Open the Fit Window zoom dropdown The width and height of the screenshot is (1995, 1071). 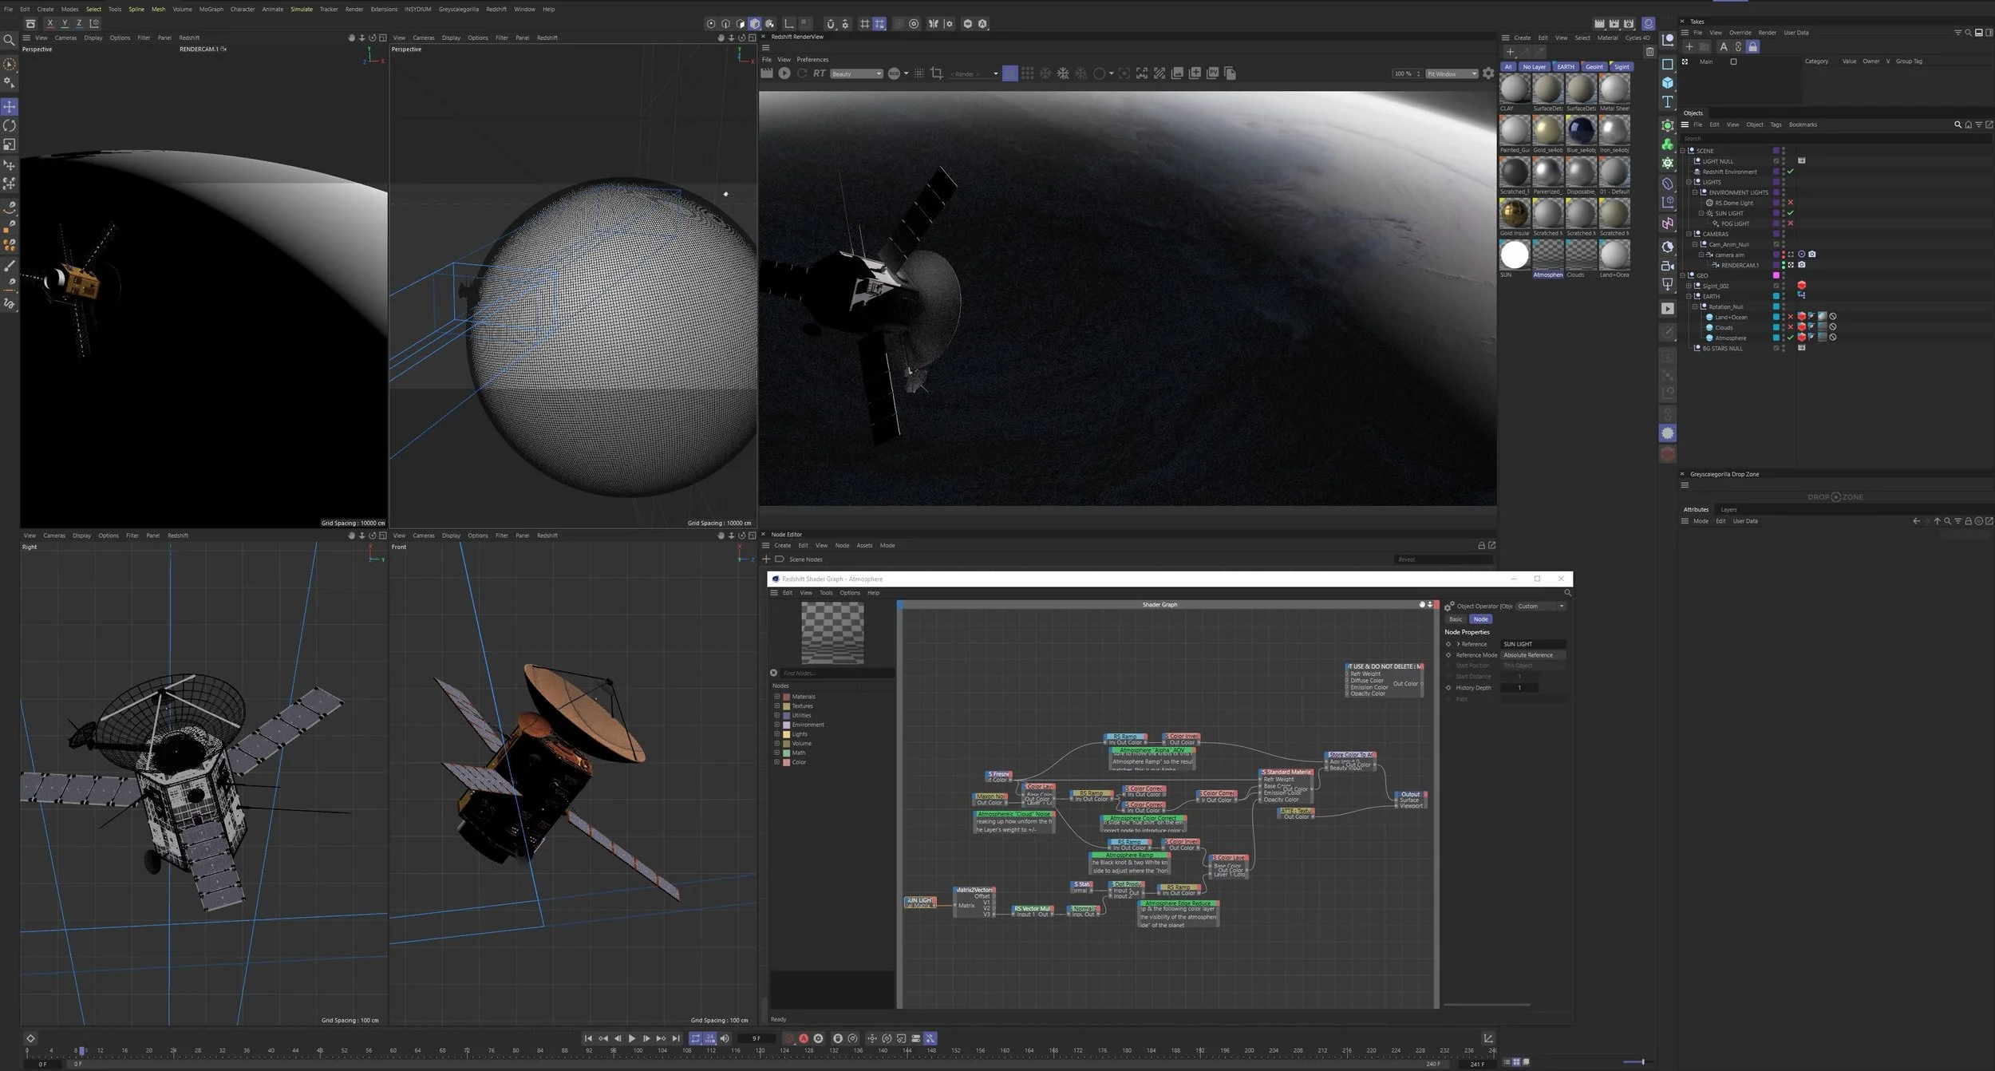[x=1452, y=73]
